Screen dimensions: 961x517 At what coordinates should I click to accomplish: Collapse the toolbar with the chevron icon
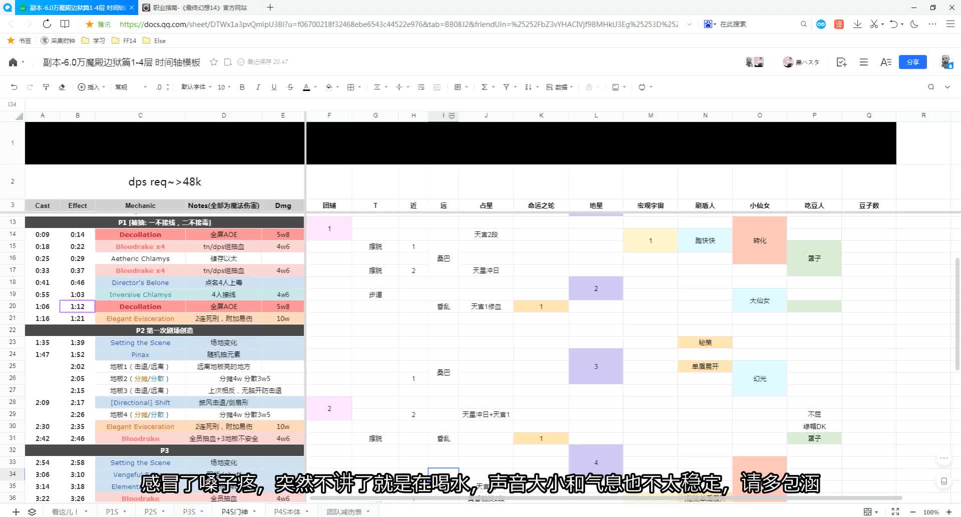pyautogui.click(x=947, y=86)
